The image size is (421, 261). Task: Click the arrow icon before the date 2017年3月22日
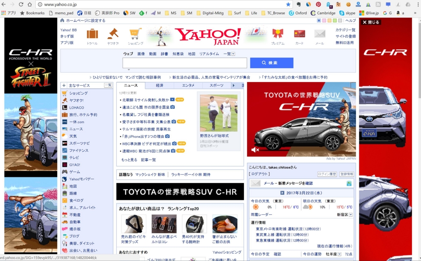(282, 193)
